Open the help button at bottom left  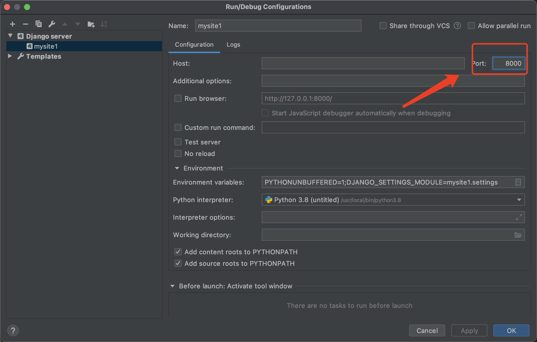point(13,330)
